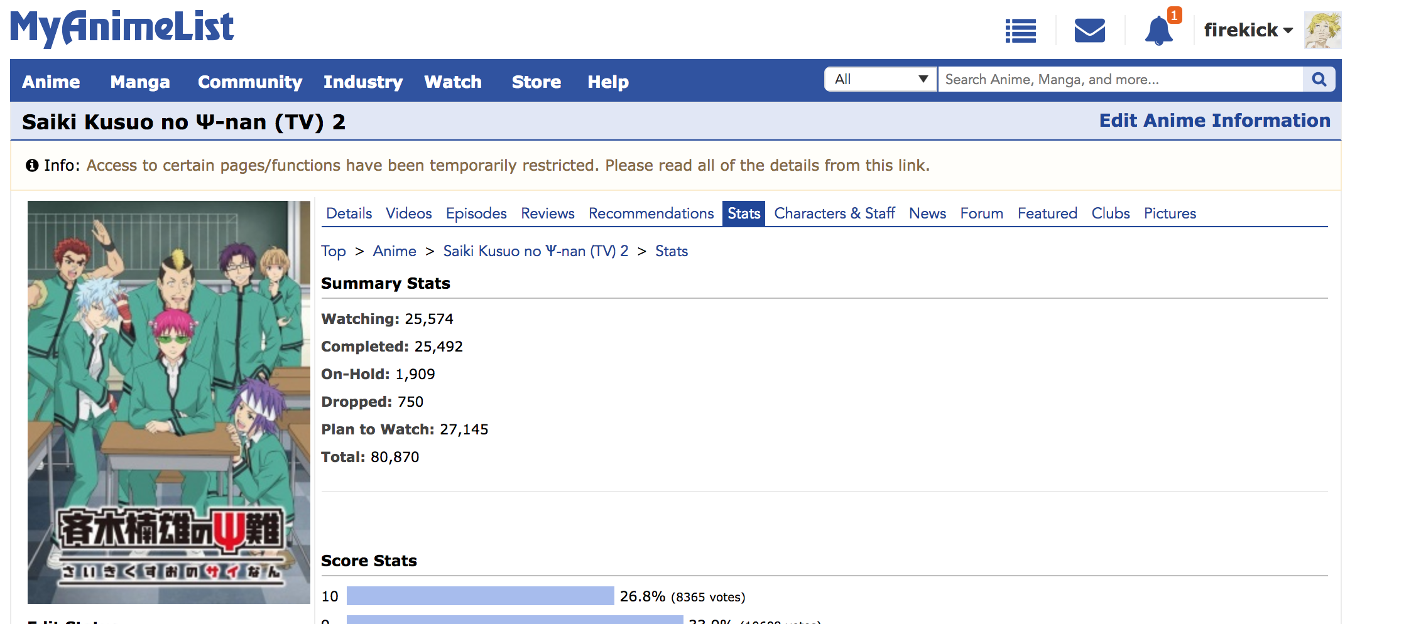Open the Store navigation menu
Viewport: 1421px width, 624px height.
(536, 82)
